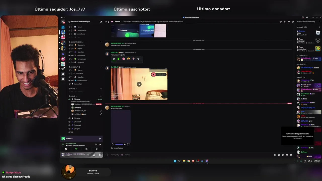This screenshot has width=322, height=181.
Task: Open the hidden system tray icons arrow
Action: (294, 161)
